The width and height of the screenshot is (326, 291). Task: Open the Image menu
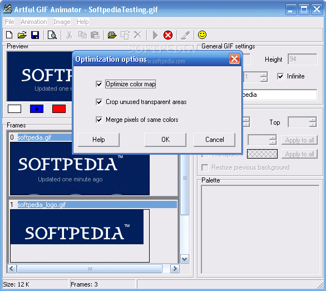click(x=62, y=22)
